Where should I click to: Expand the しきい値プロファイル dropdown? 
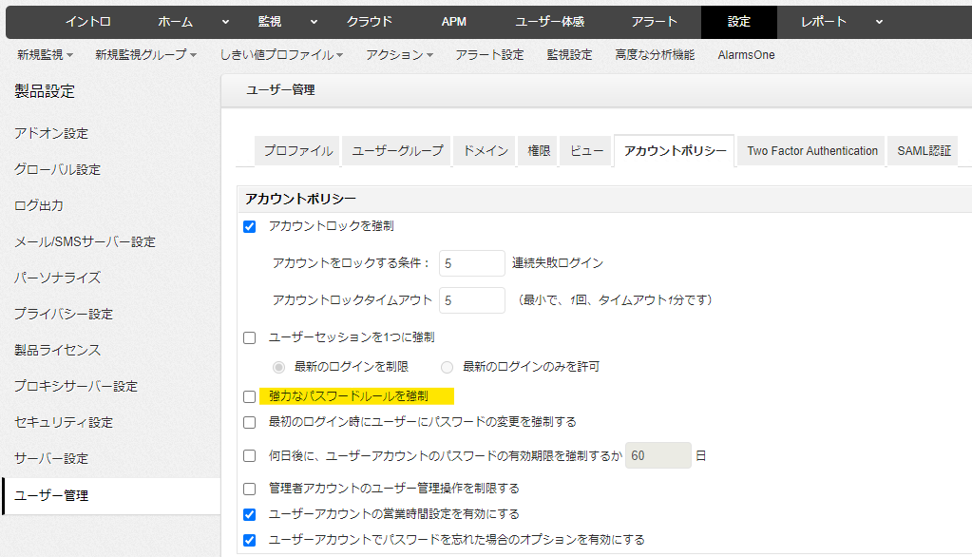[281, 55]
